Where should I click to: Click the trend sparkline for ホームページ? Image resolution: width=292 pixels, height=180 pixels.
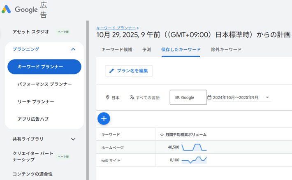[194, 147]
